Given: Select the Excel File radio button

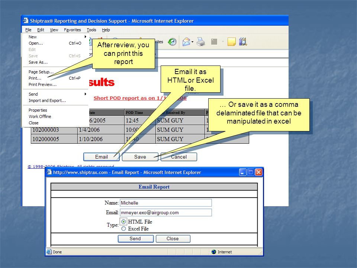Looking at the screenshot, I should (123, 229).
